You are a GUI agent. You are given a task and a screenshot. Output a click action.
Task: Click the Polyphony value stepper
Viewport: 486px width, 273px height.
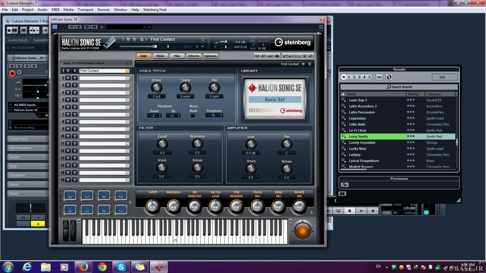(x=221, y=115)
